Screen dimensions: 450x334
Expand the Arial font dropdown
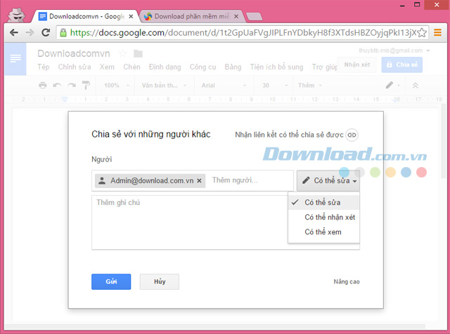pos(224,86)
